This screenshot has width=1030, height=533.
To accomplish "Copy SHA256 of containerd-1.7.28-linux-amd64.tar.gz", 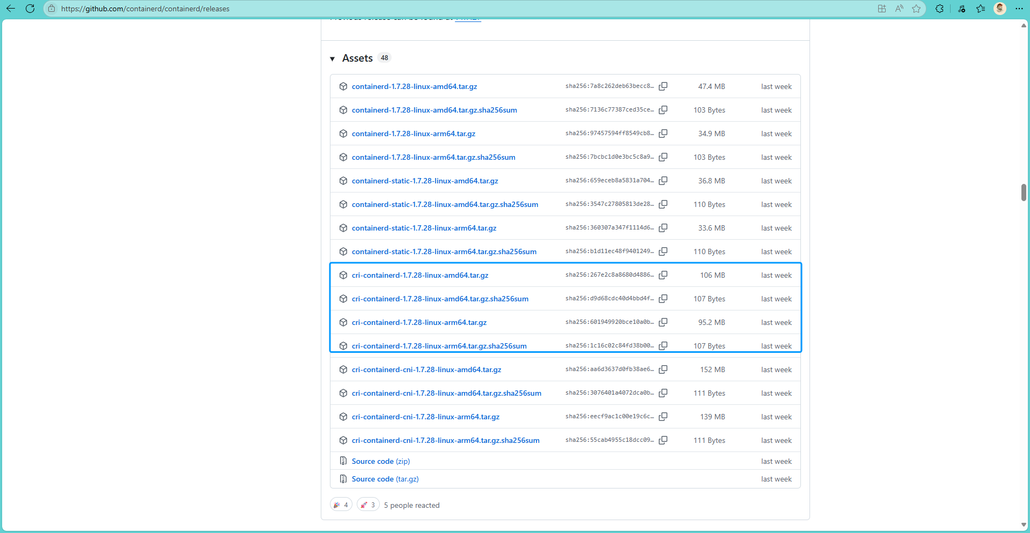I will (x=663, y=86).
